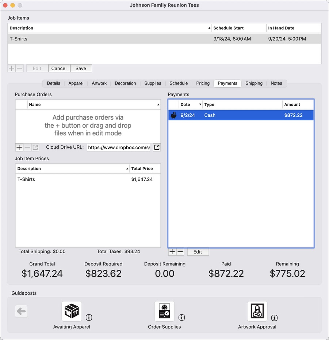Open the Cloud Drive URL in browser
The image size is (329, 340).
point(157,147)
